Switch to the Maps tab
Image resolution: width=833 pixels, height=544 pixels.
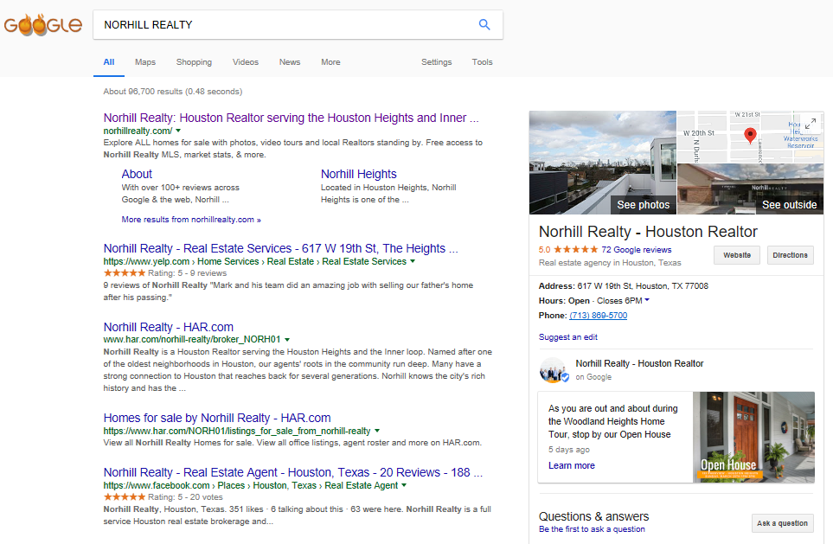[145, 62]
